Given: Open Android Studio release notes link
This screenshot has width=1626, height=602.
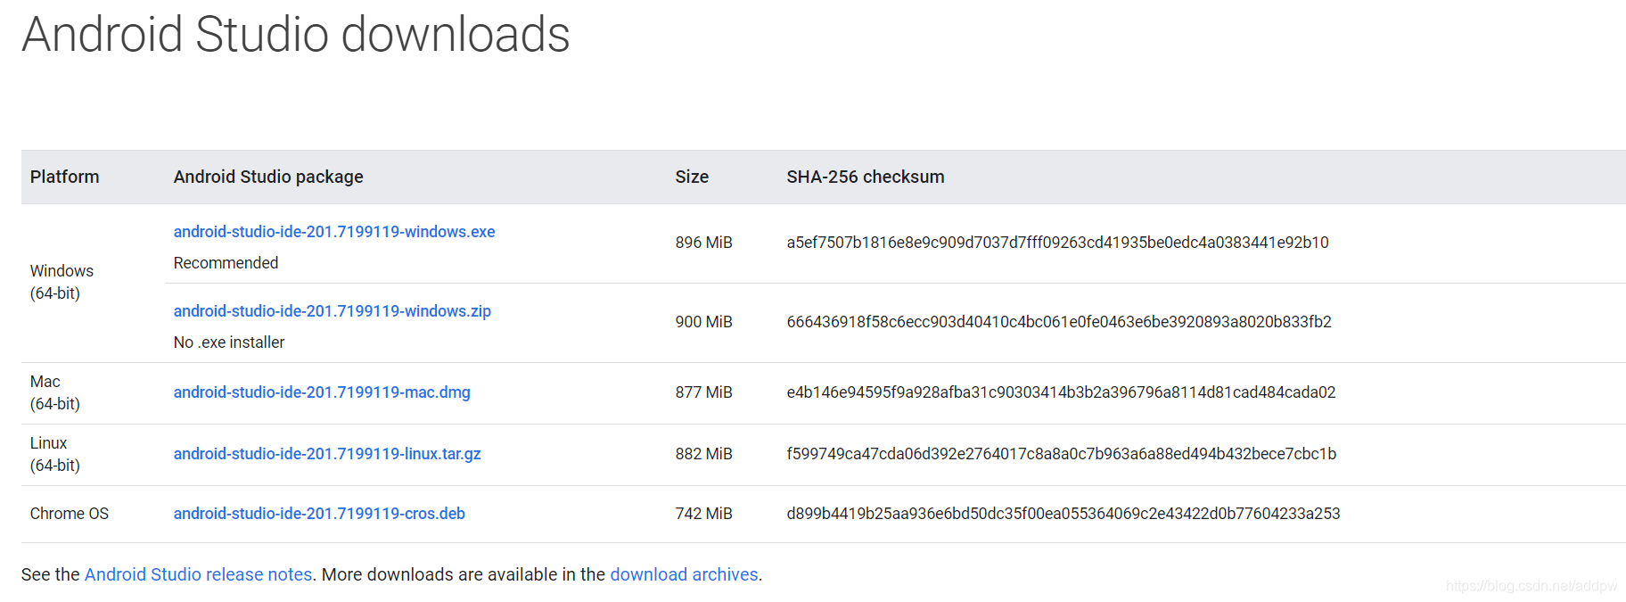Looking at the screenshot, I should [x=198, y=574].
